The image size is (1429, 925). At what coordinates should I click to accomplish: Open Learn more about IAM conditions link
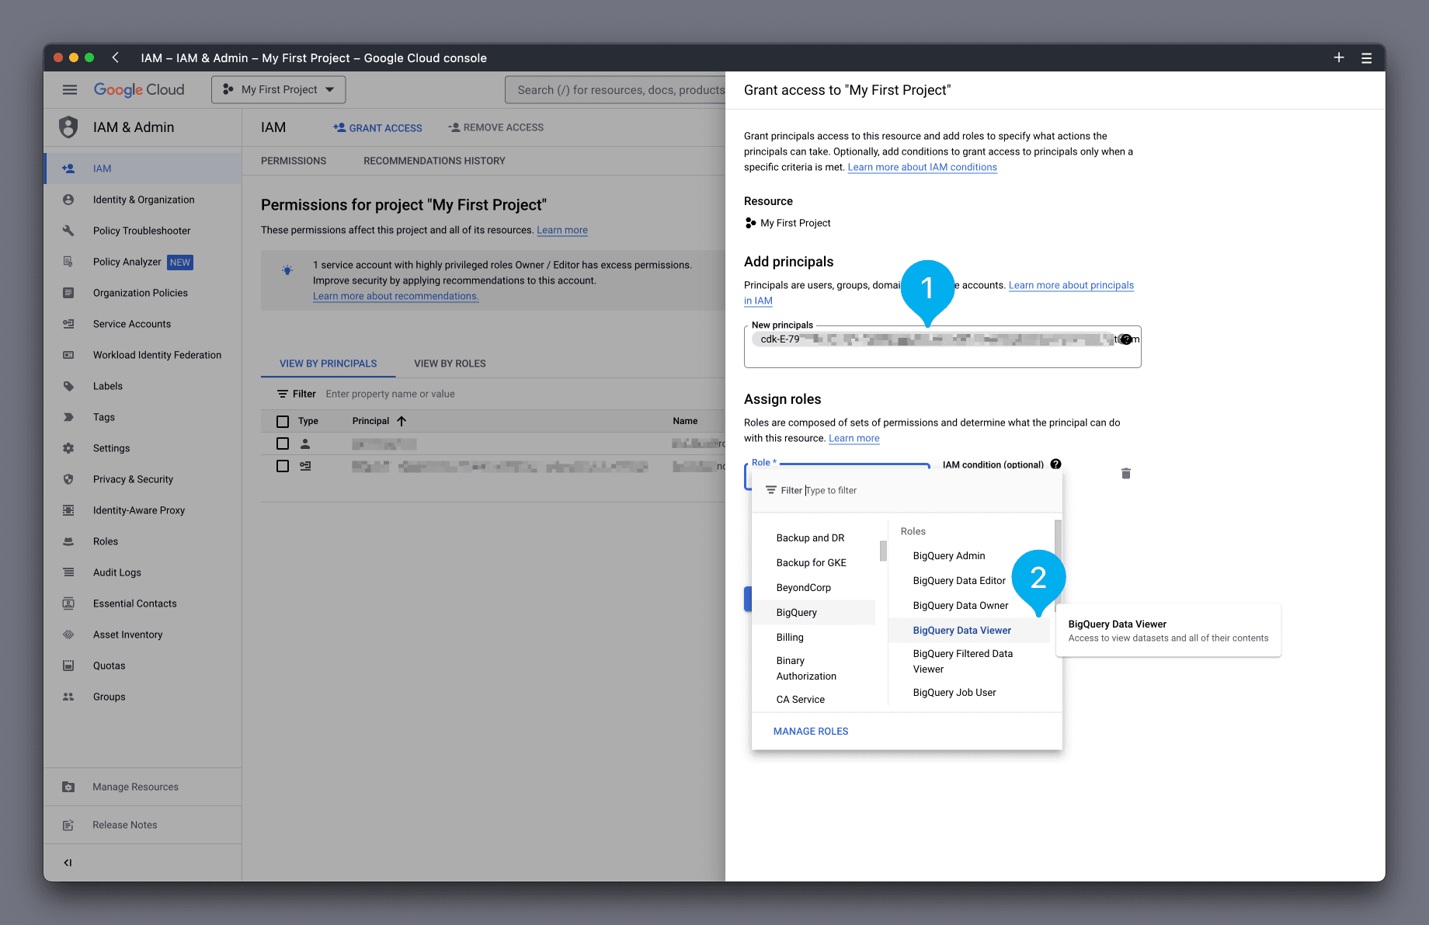pos(922,168)
